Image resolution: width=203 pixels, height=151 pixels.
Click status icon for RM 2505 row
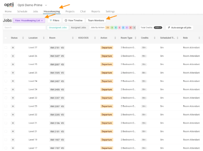13,73
